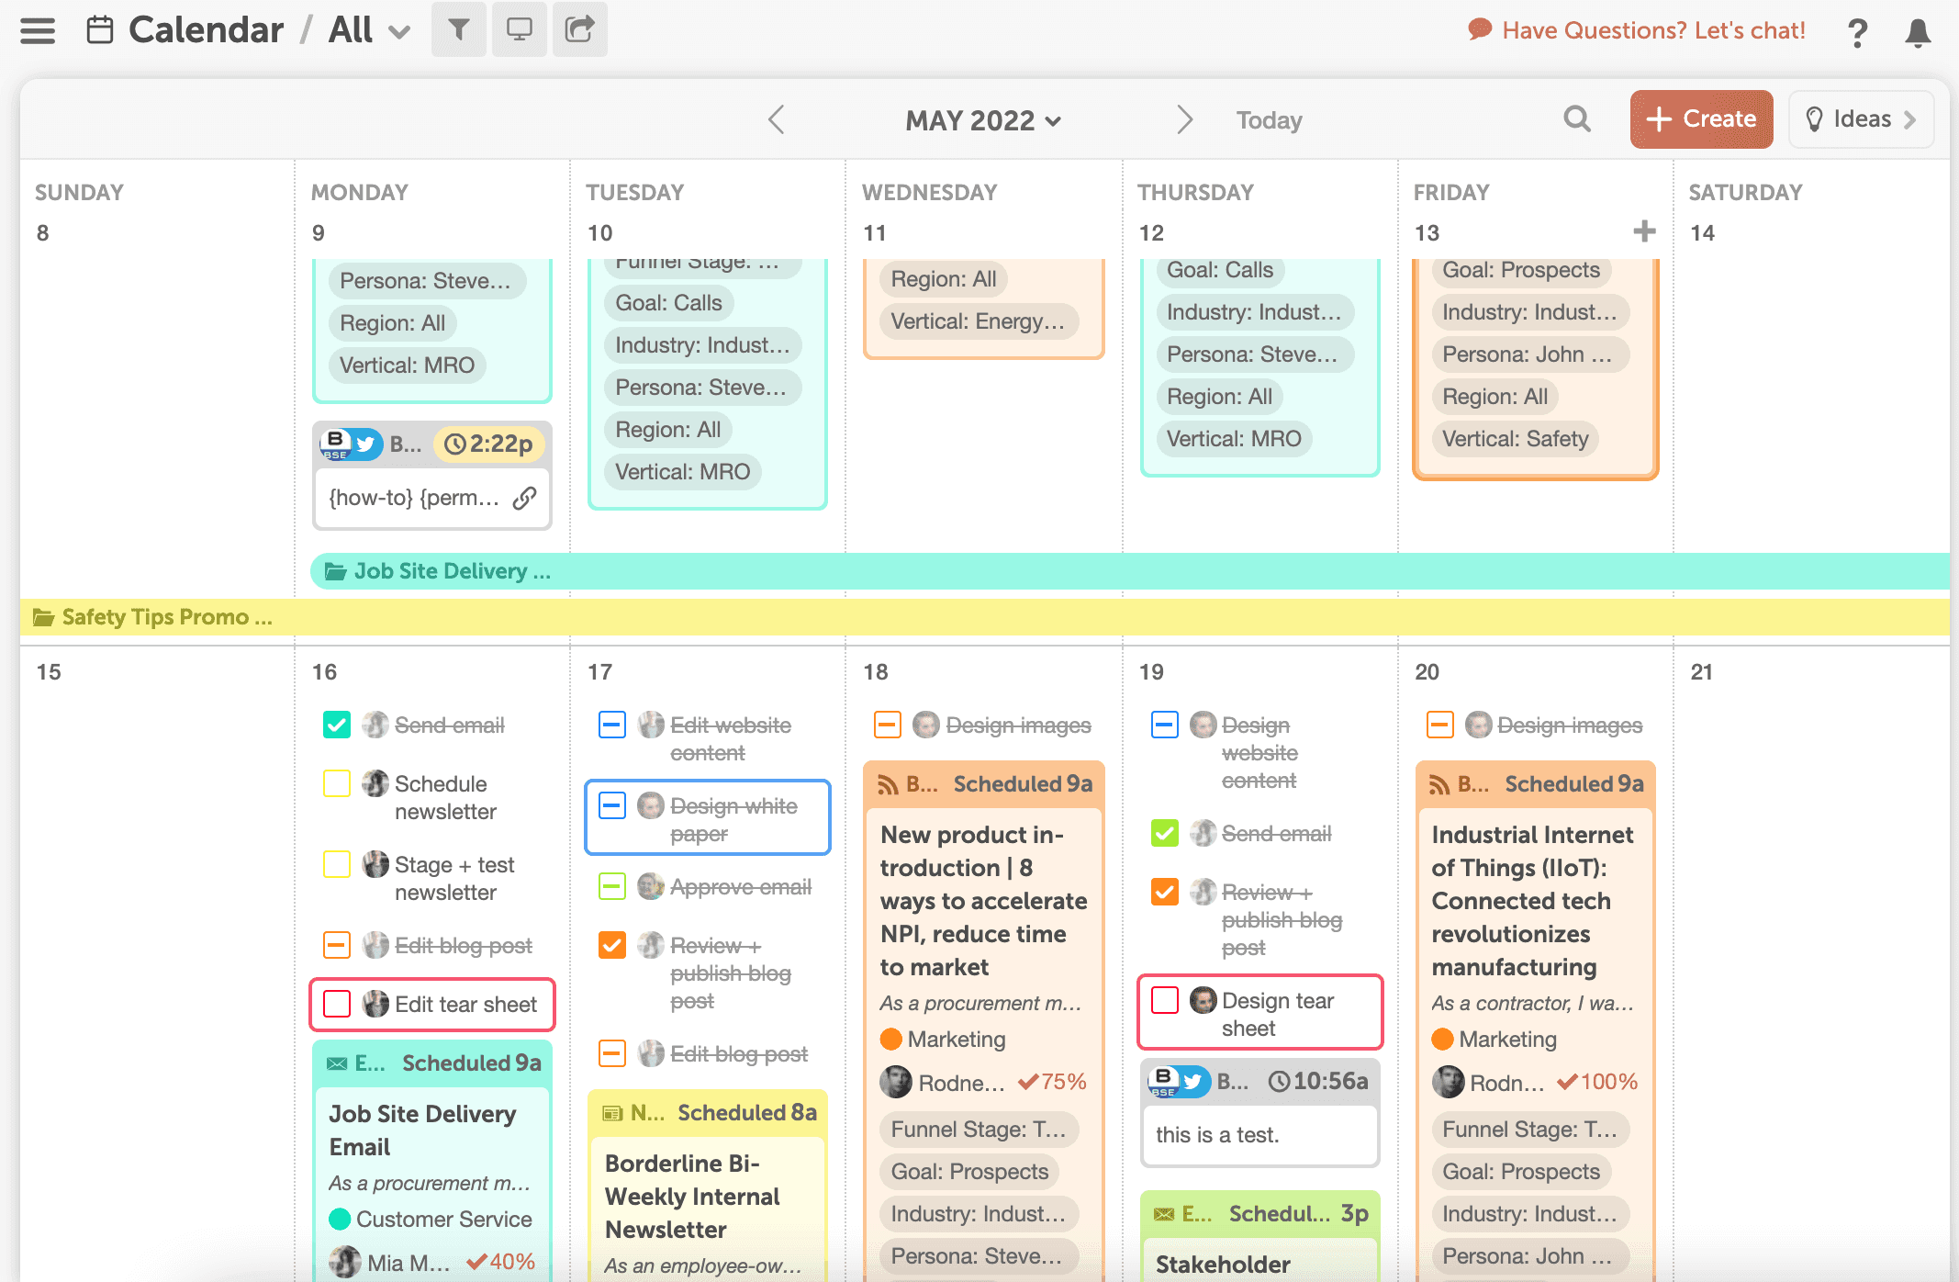Click the search icon on calendar
The width and height of the screenshot is (1959, 1282).
coord(1576,118)
